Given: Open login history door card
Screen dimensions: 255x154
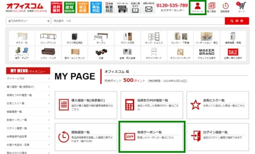Looking at the screenshot, I should [218, 137].
